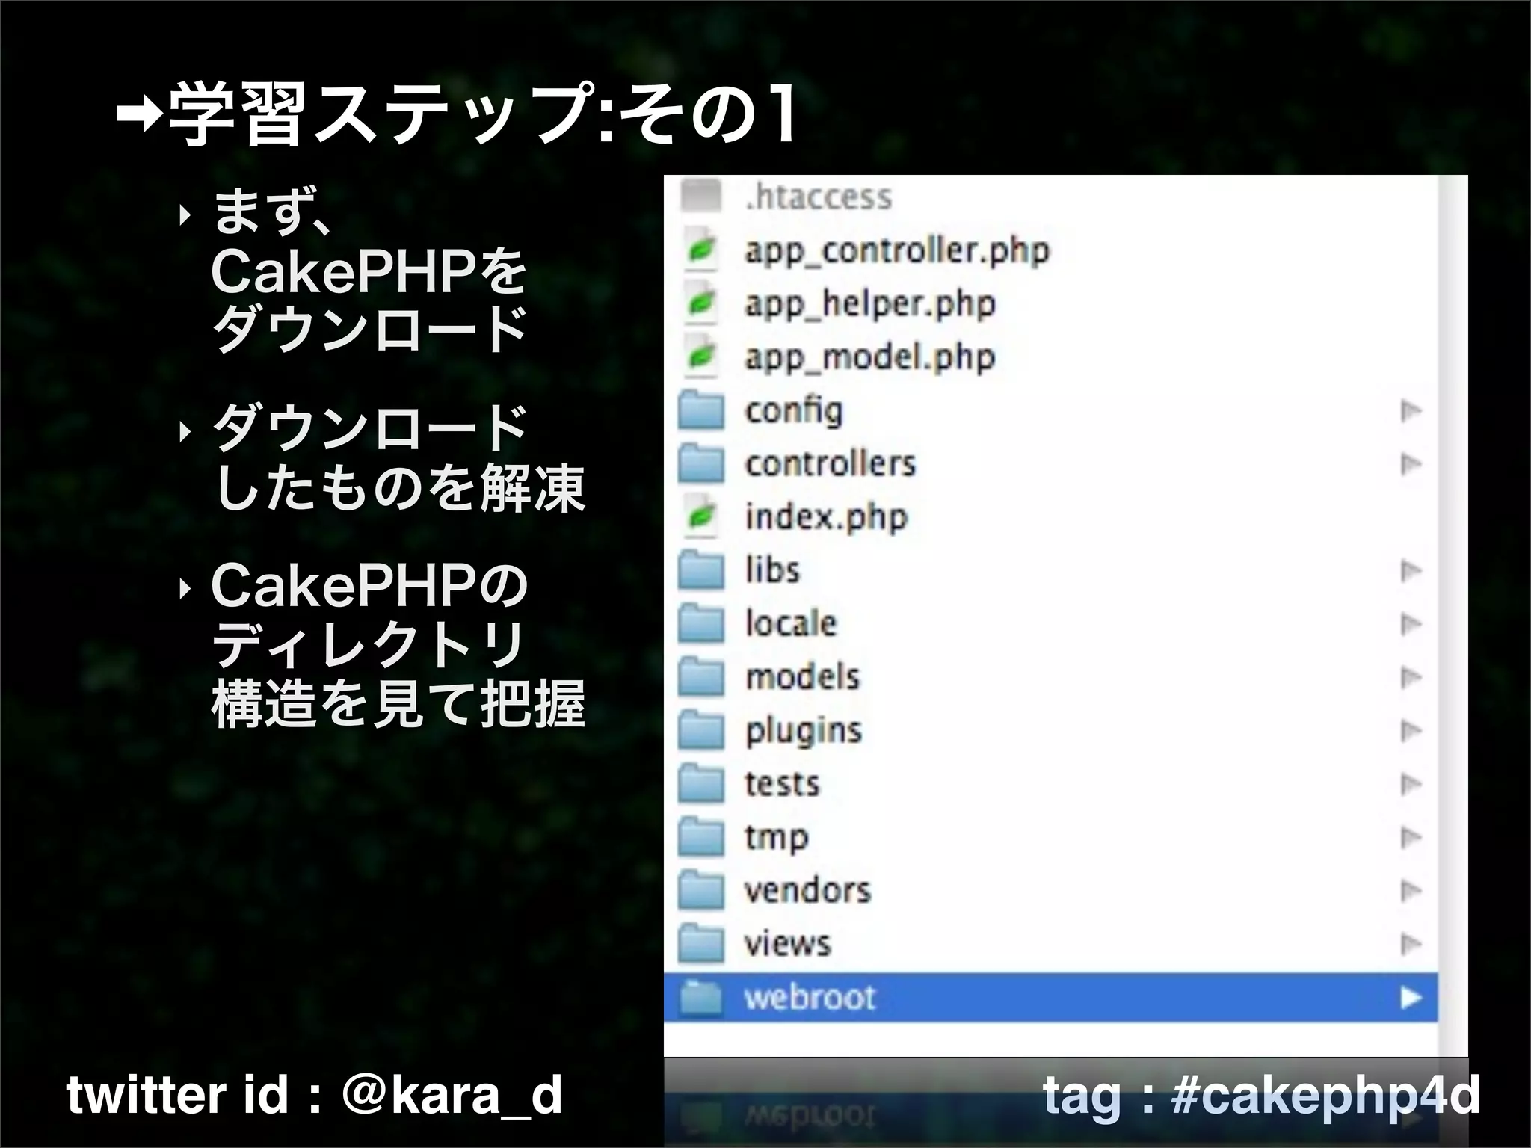This screenshot has height=1148, width=1531.
Task: Click the plugins folder icon
Action: (701, 730)
